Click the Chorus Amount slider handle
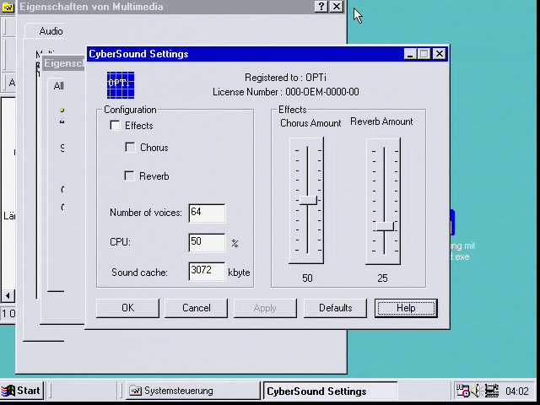Screen dimensions: 540x405 307,200
